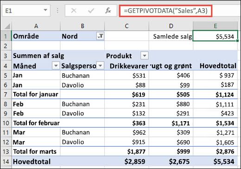241x169 pixels.
Task: Select the $1,271 cell
Action: click(215, 132)
